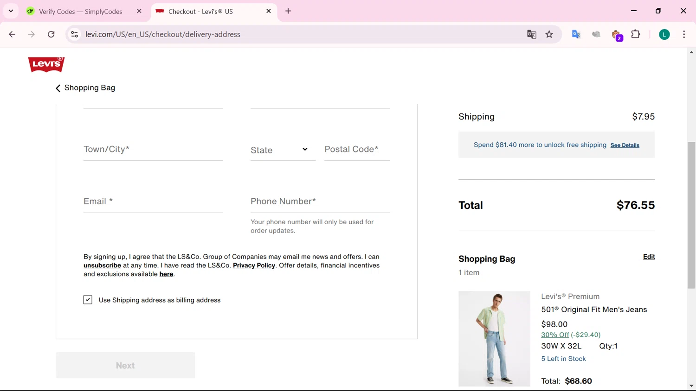Minimize the browser window

pos(634,11)
